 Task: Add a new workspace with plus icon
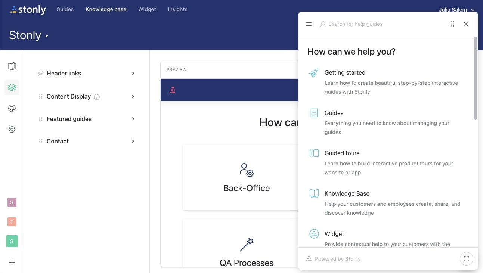click(x=12, y=262)
